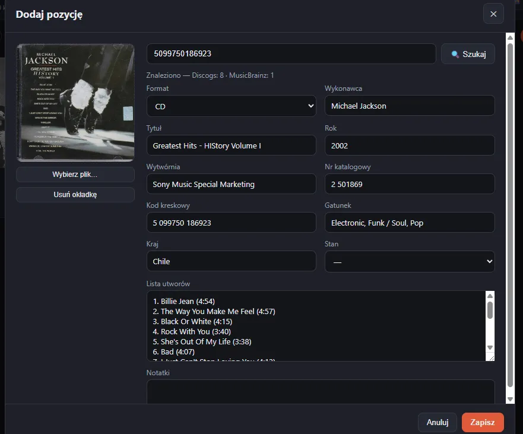Click the 'Lista utworów' label
The width and height of the screenshot is (523, 434).
point(168,284)
